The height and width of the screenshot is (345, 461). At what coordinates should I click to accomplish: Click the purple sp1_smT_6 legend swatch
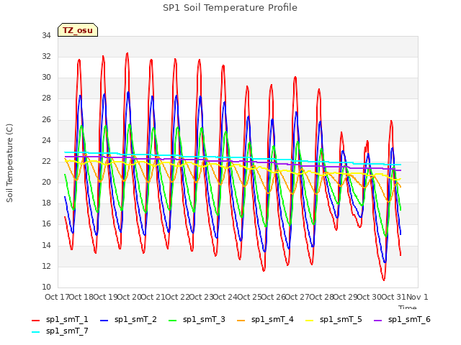tap(377, 321)
